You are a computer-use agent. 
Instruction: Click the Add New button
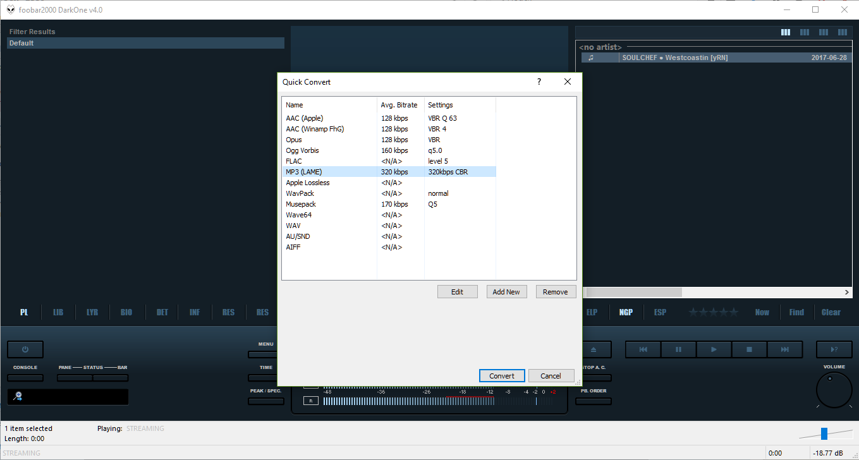click(506, 292)
